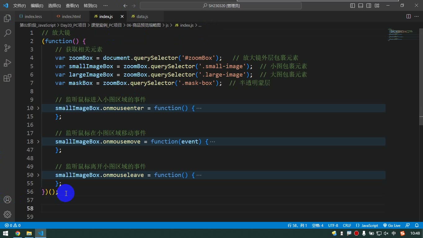Close the index.js editor tab
Image resolution: width=423 pixels, height=238 pixels.
pos(122,16)
